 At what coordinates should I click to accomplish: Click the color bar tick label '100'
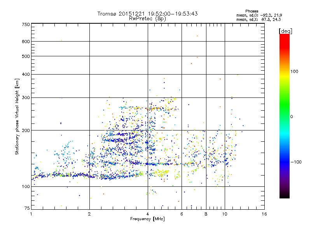tap(294, 71)
